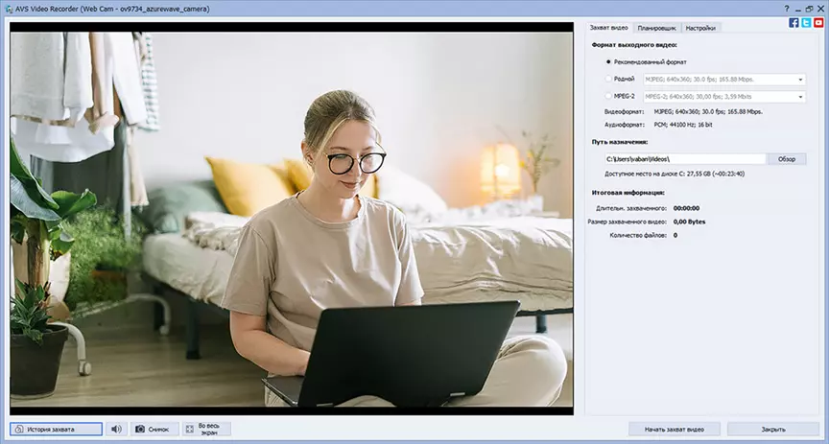This screenshot has height=444, width=829.
Task: Expand the MJPEG 640x360 format dropdown
Action: (724, 80)
